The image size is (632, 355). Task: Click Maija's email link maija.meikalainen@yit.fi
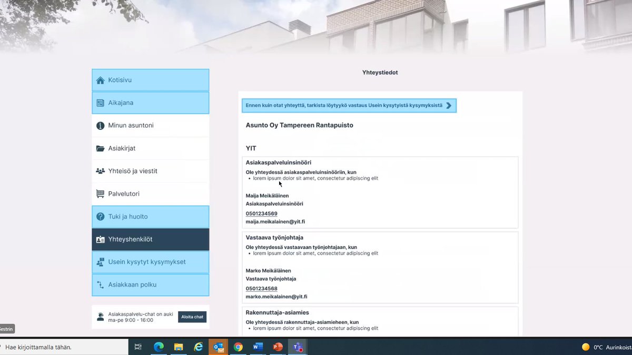[x=275, y=221]
